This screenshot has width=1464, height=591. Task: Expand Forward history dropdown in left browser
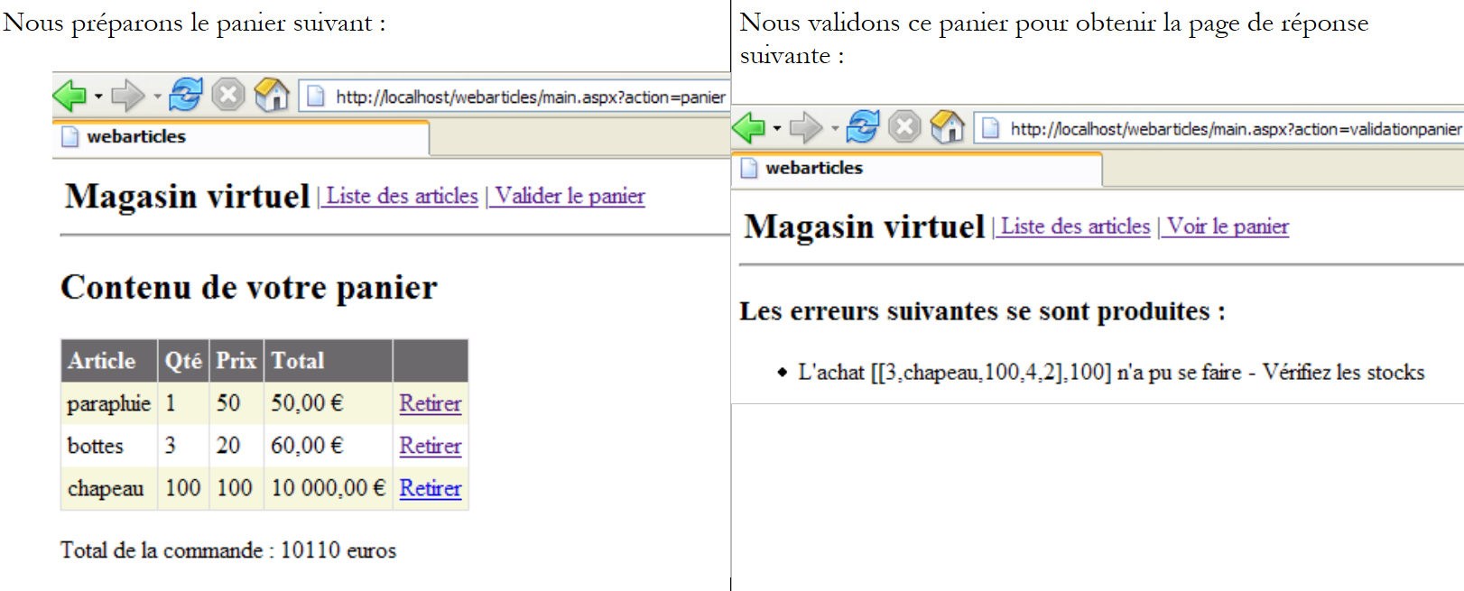coord(157,96)
